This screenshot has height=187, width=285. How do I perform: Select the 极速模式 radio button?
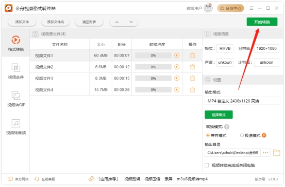242,135
